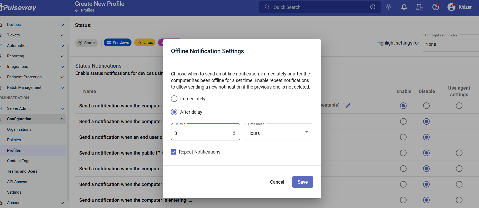Save the offline notification settings
479x208 pixels.
(302, 182)
